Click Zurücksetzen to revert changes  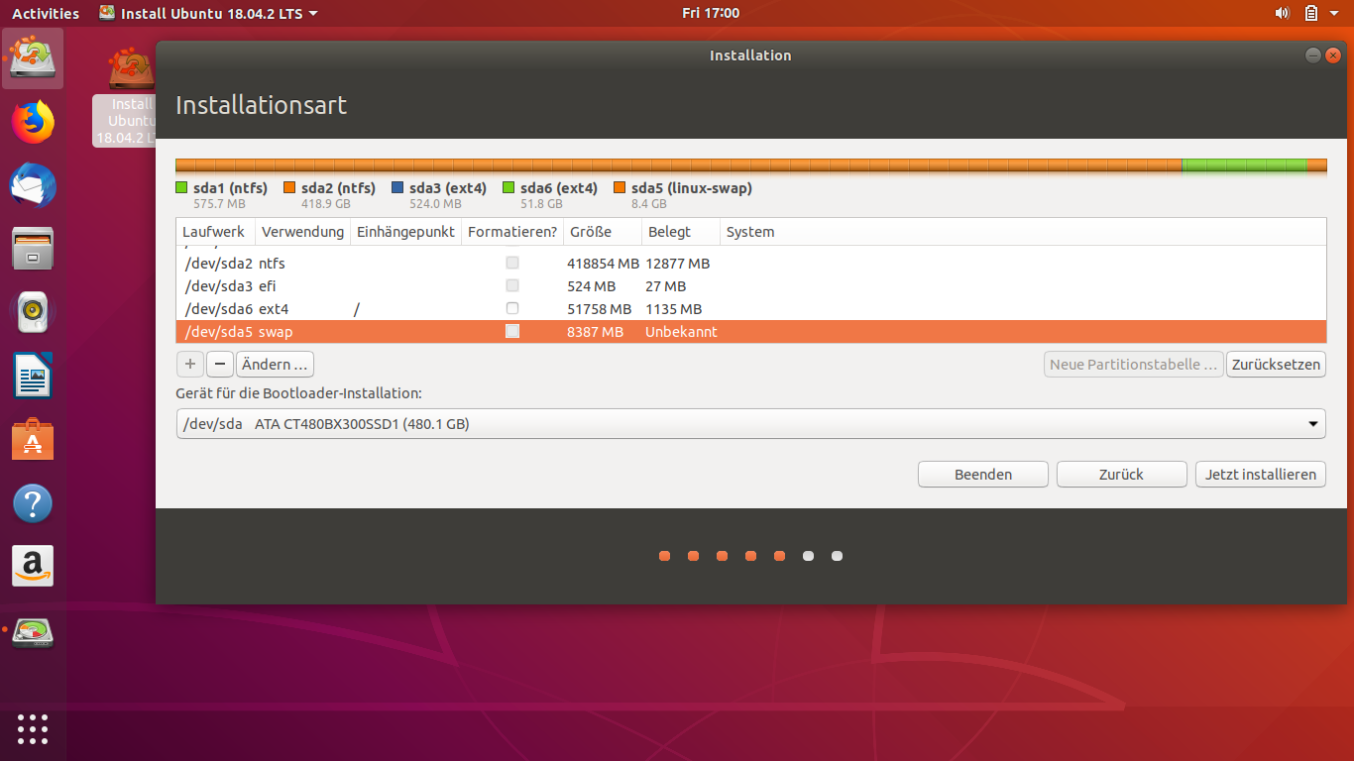point(1276,365)
